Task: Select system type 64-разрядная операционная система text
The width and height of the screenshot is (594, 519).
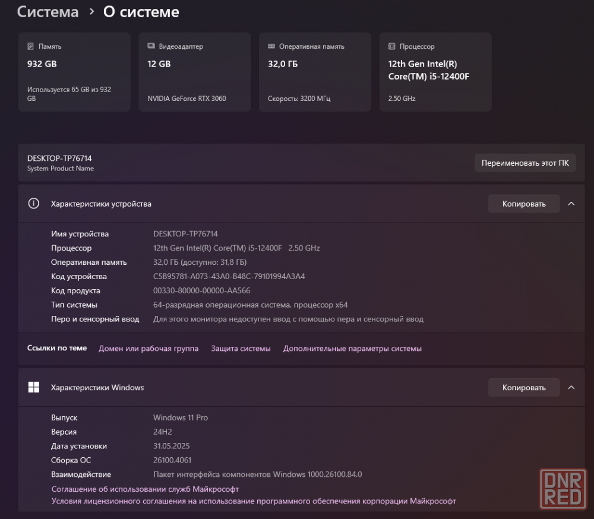Action: 251,305
